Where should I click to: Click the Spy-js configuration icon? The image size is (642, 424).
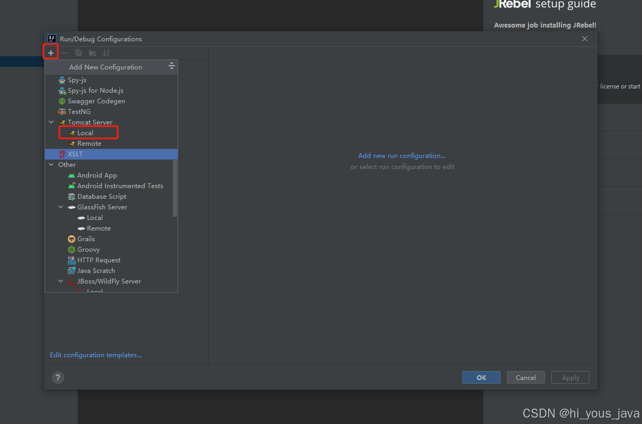[62, 80]
